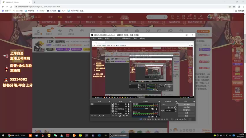Image resolution: width=246 pixels, height=138 pixels.
Task: Open OBS File menu
Action: point(93,38)
